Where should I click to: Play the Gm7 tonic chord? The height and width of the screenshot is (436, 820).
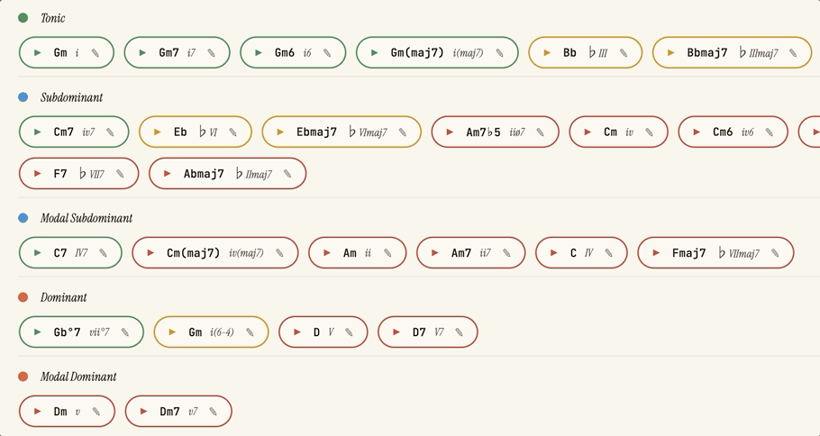tap(142, 52)
